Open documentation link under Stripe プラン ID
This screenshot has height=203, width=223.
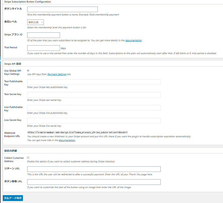pyautogui.click(x=133, y=40)
